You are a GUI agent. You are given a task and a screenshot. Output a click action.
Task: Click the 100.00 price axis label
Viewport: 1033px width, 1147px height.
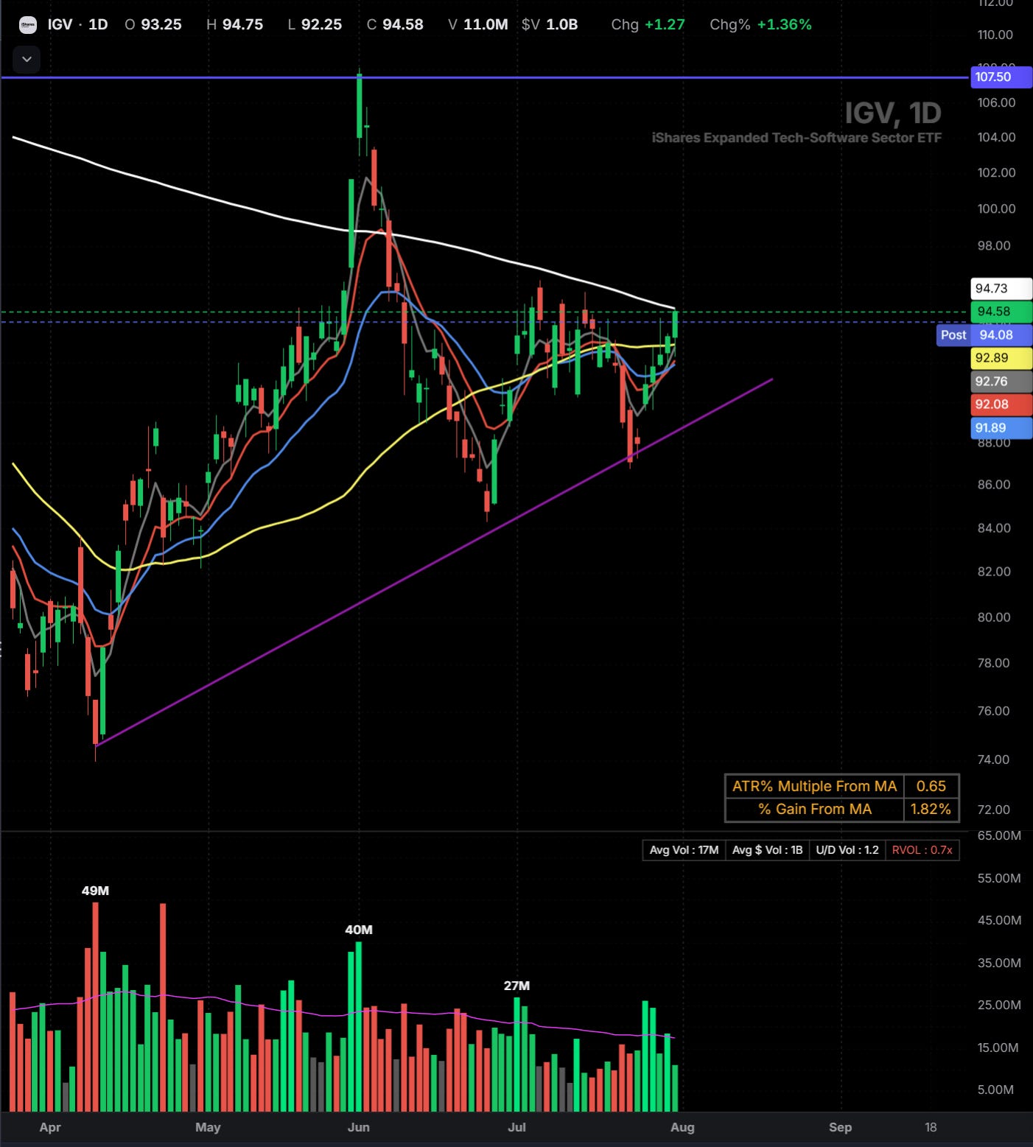(x=996, y=208)
